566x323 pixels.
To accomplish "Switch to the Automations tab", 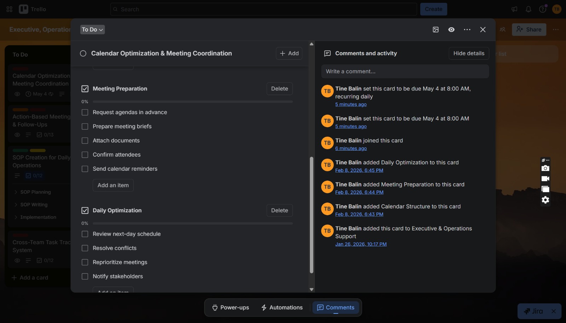I will click(x=282, y=307).
